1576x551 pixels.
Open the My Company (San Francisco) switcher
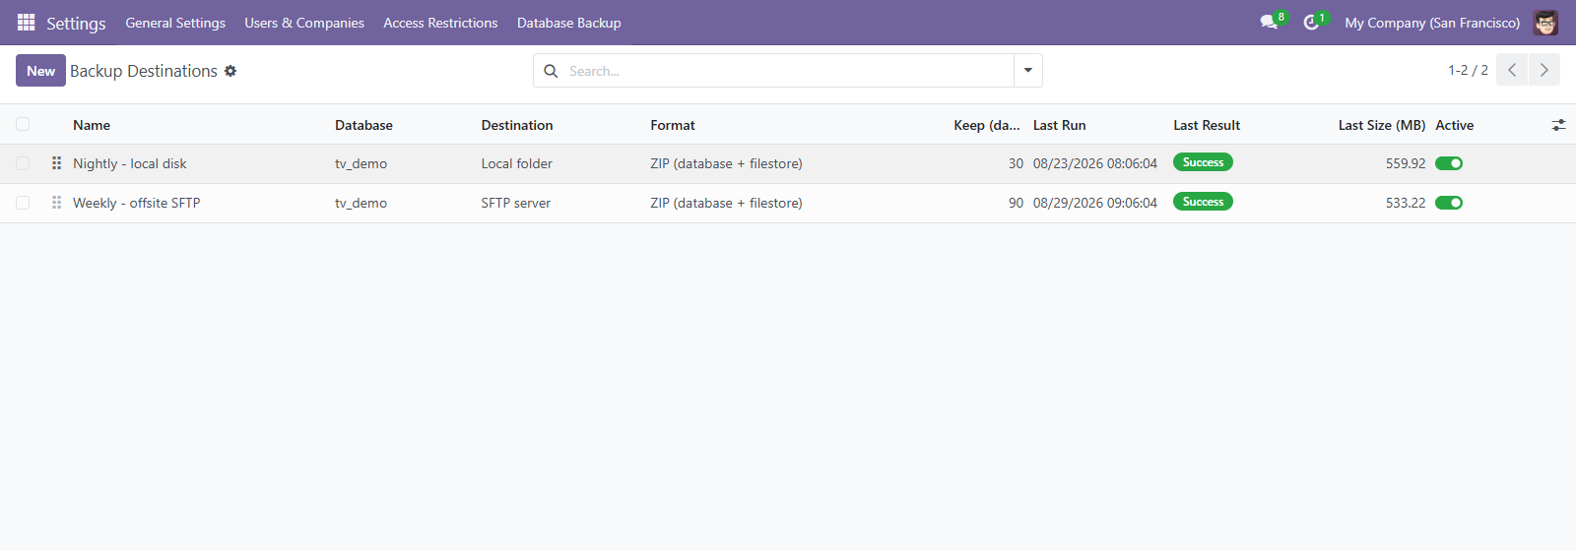[x=1432, y=23]
